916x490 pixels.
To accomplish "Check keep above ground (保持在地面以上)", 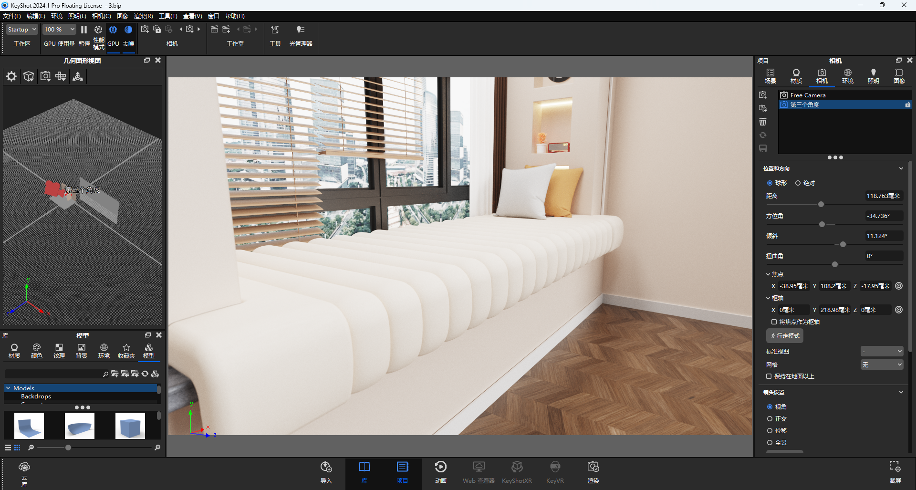I will click(769, 376).
